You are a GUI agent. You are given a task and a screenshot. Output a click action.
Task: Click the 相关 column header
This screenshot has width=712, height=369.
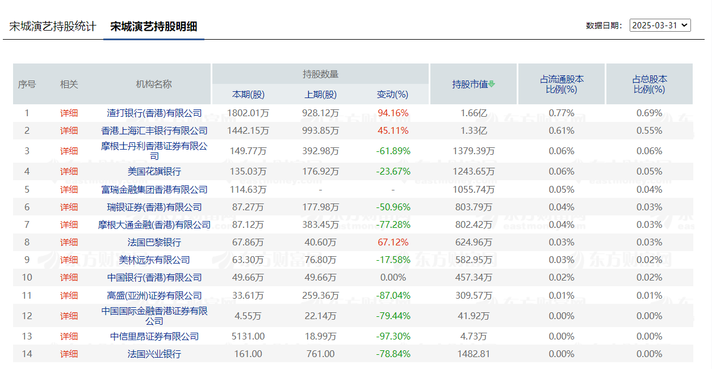[69, 84]
